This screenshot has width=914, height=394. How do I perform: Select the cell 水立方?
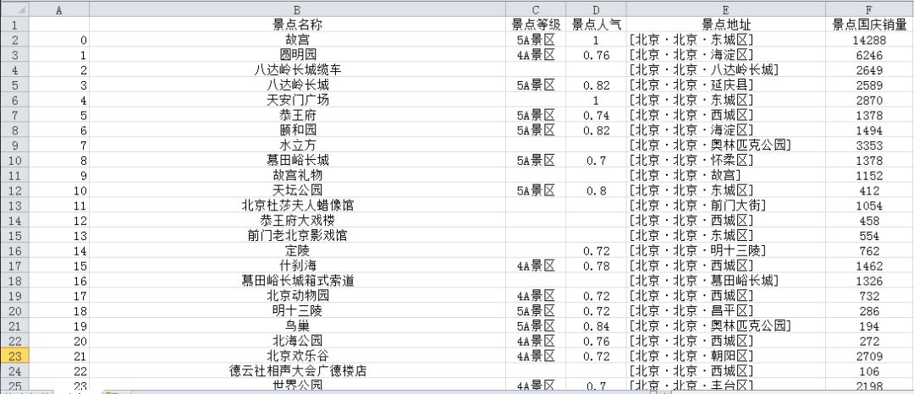tap(297, 145)
